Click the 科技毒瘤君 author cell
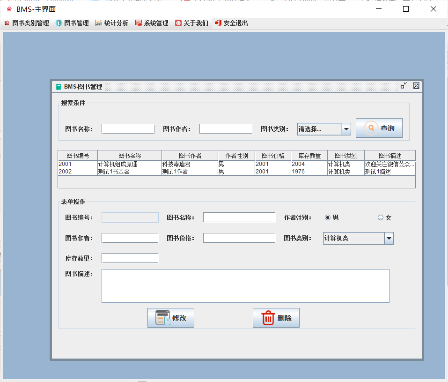Image resolution: width=448 pixels, height=382 pixels. [190, 164]
